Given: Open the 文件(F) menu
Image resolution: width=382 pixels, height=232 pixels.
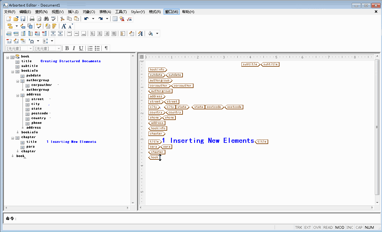Looking at the screenshot, I should pos(10,12).
